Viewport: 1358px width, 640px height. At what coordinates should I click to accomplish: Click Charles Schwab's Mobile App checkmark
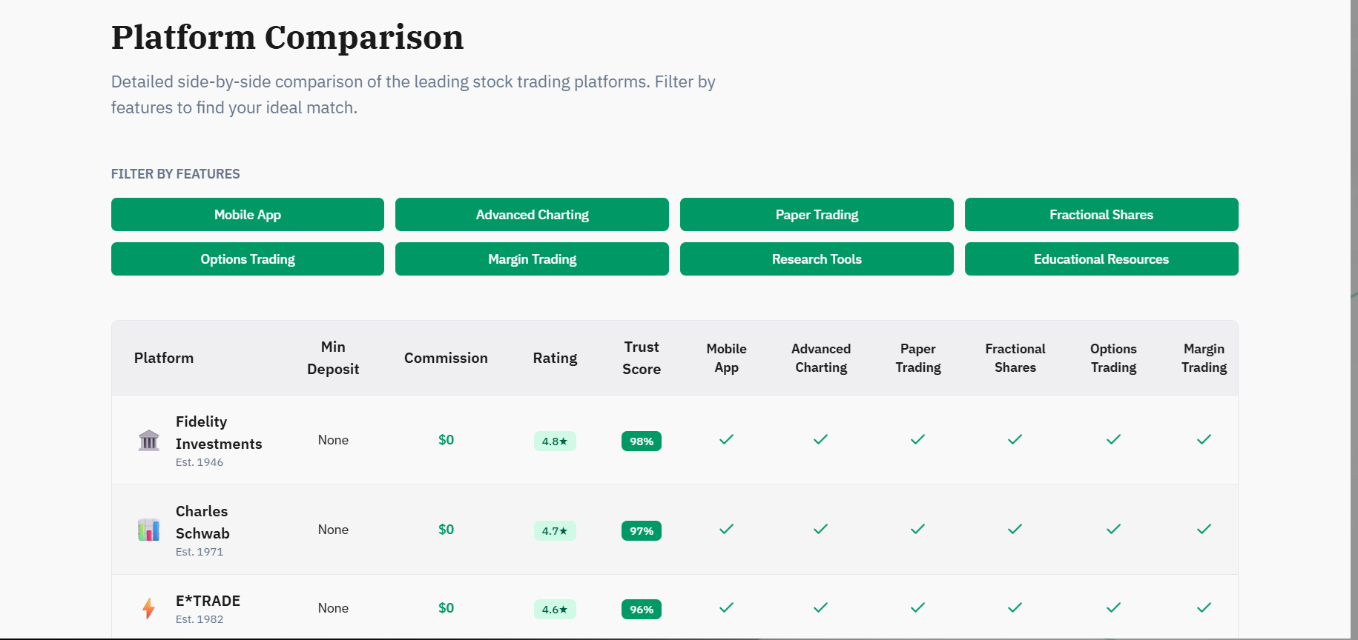point(726,529)
